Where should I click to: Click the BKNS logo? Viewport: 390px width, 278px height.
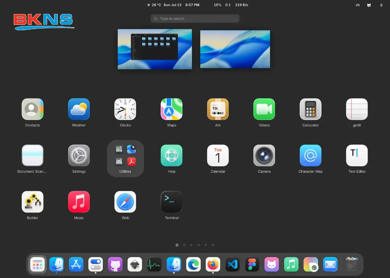43,22
